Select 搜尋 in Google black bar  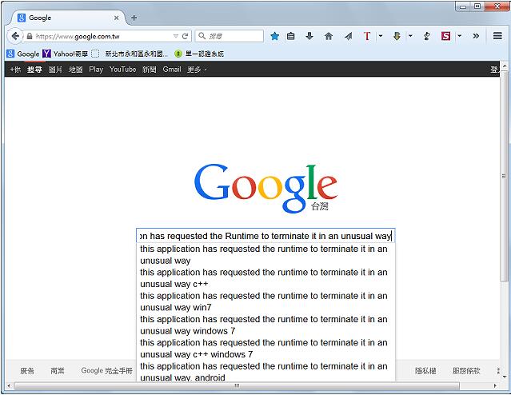(34, 70)
